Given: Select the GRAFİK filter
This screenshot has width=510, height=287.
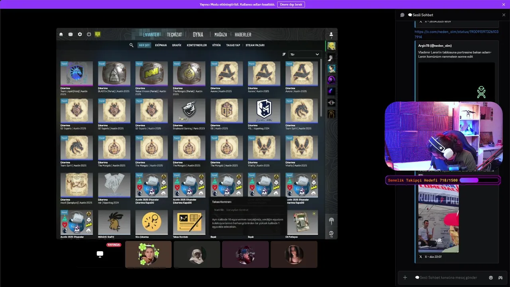Looking at the screenshot, I should [x=177, y=45].
